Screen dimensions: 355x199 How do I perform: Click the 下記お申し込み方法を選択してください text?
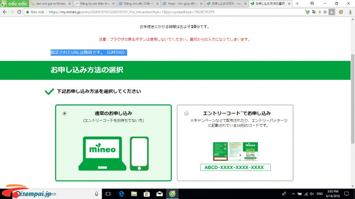(99, 91)
